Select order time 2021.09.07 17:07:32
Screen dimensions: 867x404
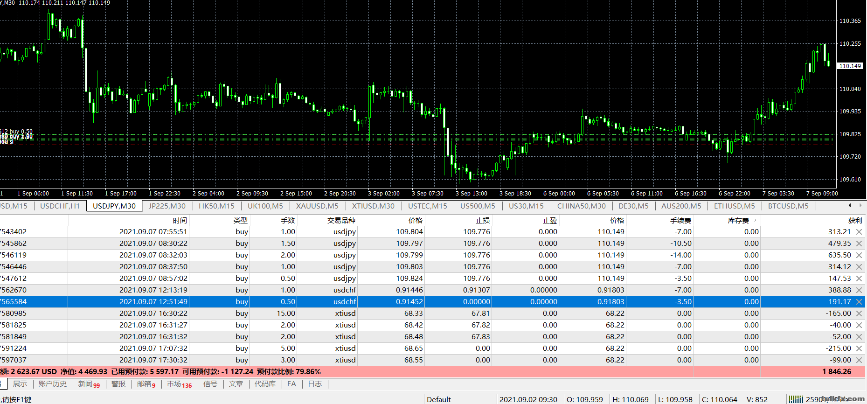tap(153, 348)
